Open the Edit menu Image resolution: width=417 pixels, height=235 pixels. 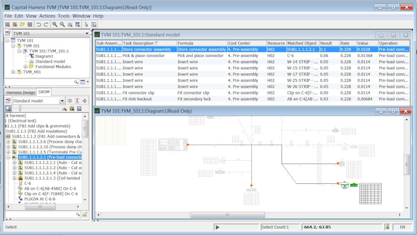pos(19,16)
